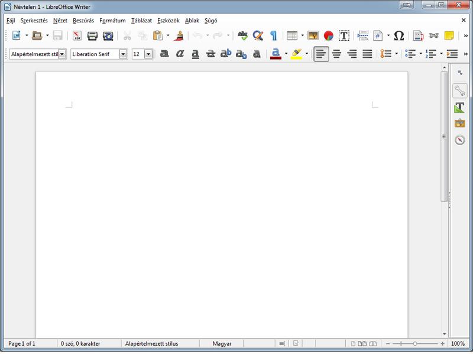The width and height of the screenshot is (473, 354).
Task: Click the Copy icon
Action: tap(142, 35)
